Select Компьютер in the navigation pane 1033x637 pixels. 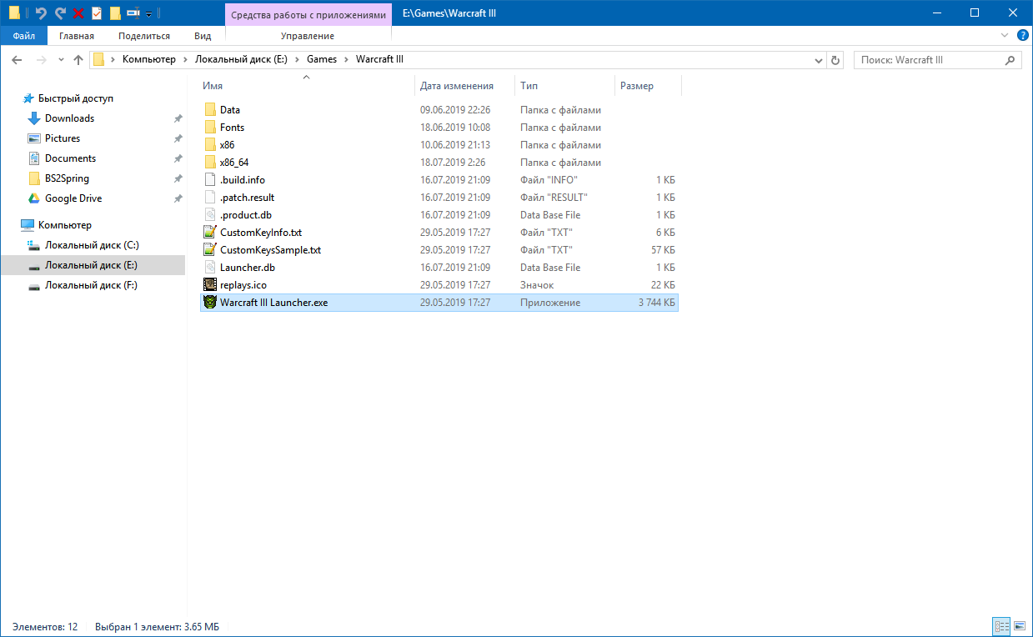click(65, 225)
